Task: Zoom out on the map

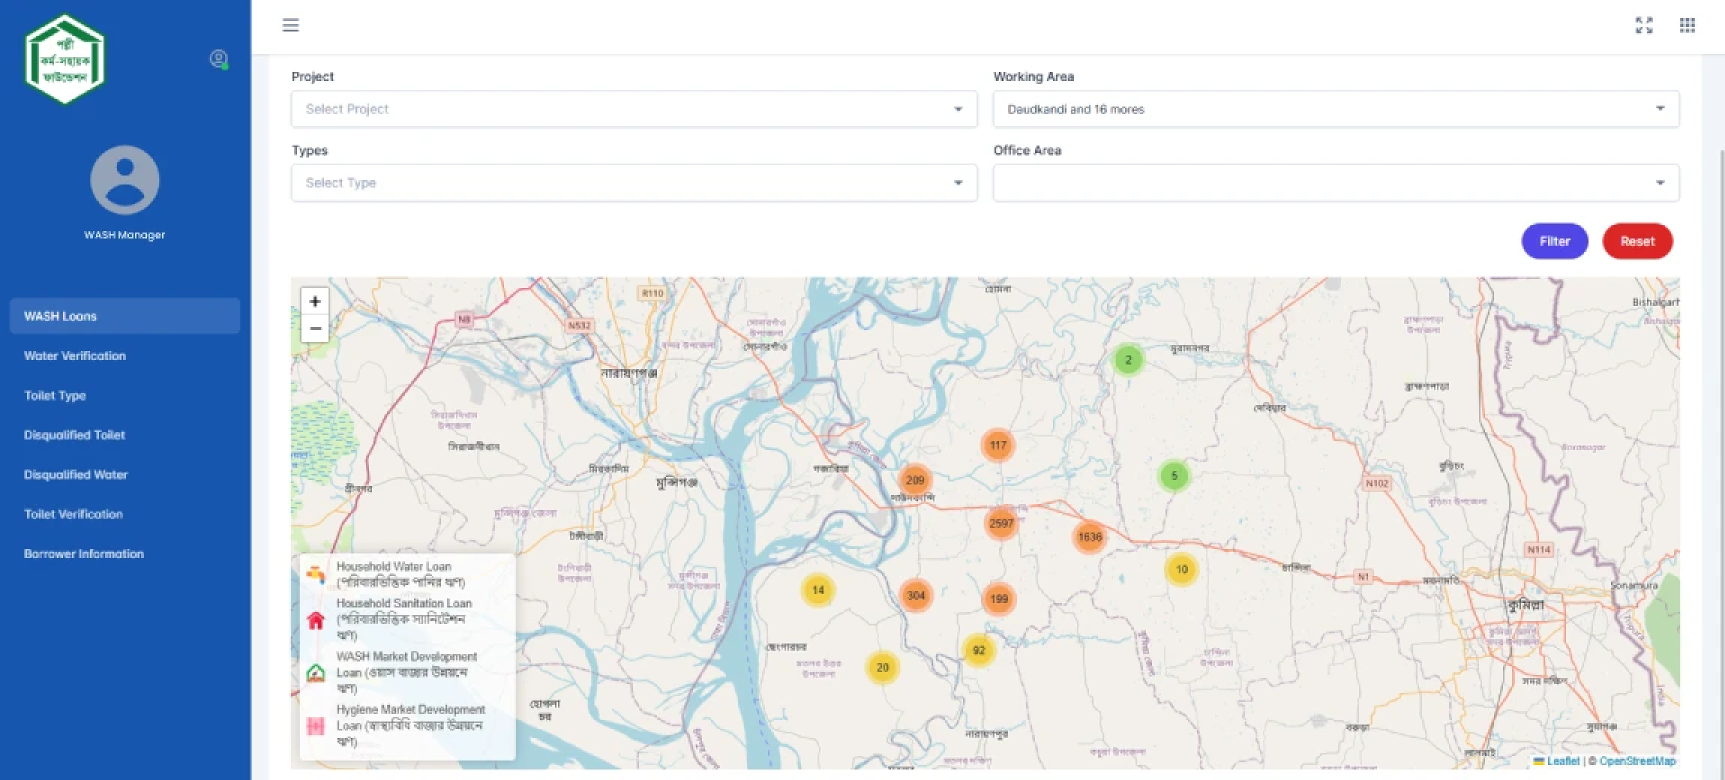Action: coord(315,328)
